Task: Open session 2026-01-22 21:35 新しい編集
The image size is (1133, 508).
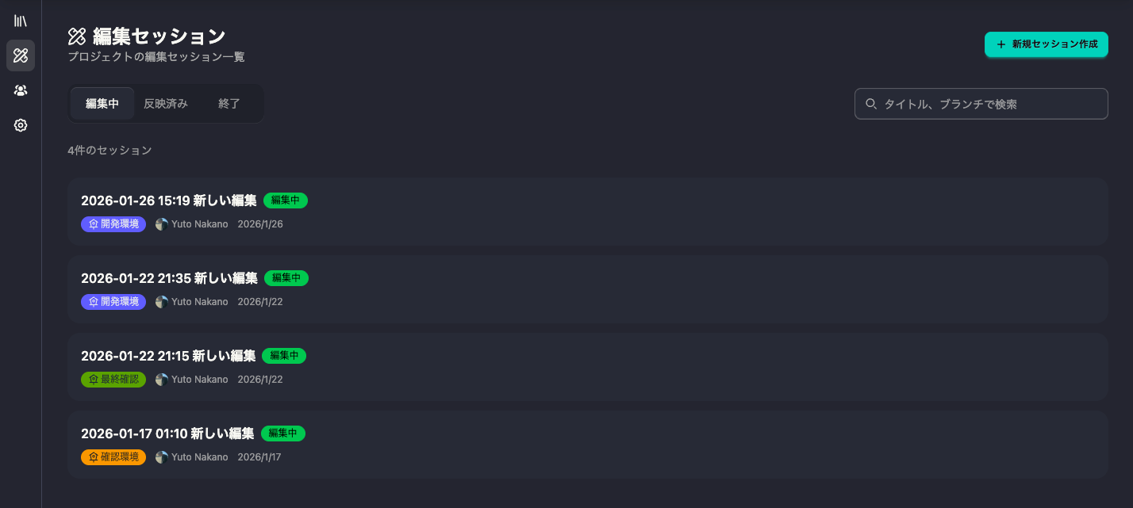Action: [x=588, y=289]
